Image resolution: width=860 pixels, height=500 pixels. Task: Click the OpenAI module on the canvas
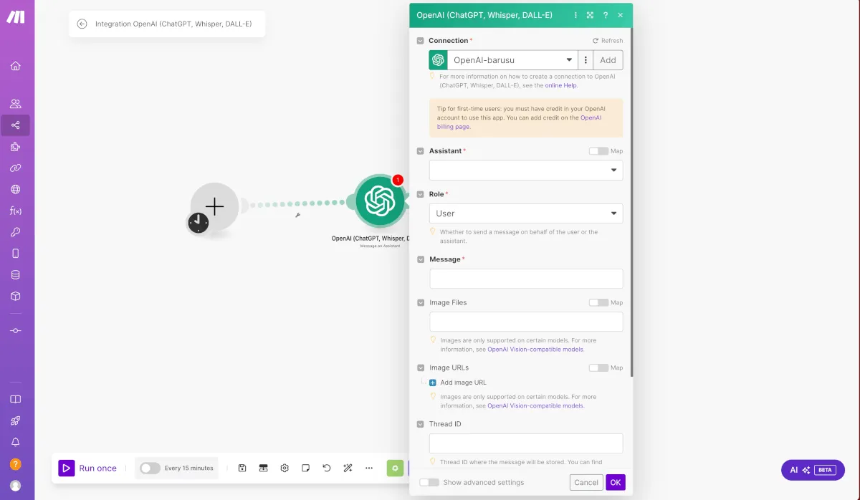(x=380, y=201)
